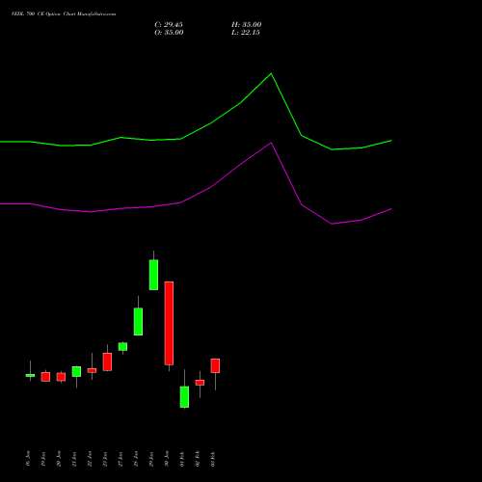Click the peak of the green line
Image resolution: width=482 pixels, height=482 pixels.
[x=271, y=73]
